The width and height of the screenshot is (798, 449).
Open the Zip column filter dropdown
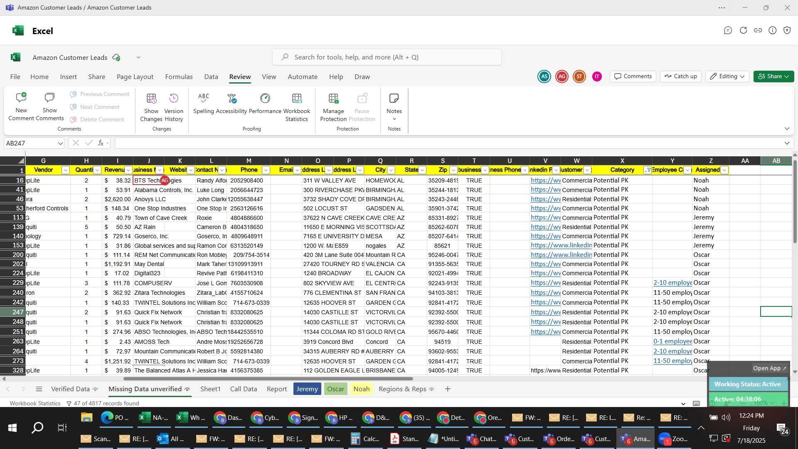[x=453, y=170]
